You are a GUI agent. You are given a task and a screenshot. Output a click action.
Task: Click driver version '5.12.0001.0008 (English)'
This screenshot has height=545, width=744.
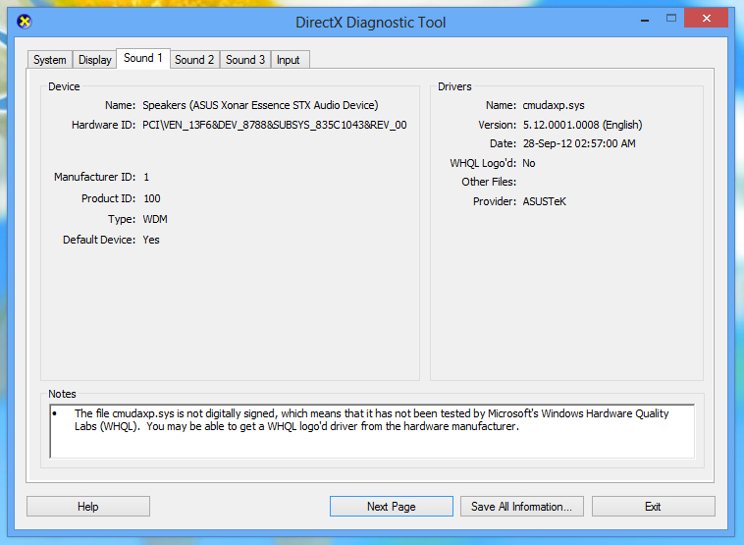(583, 125)
